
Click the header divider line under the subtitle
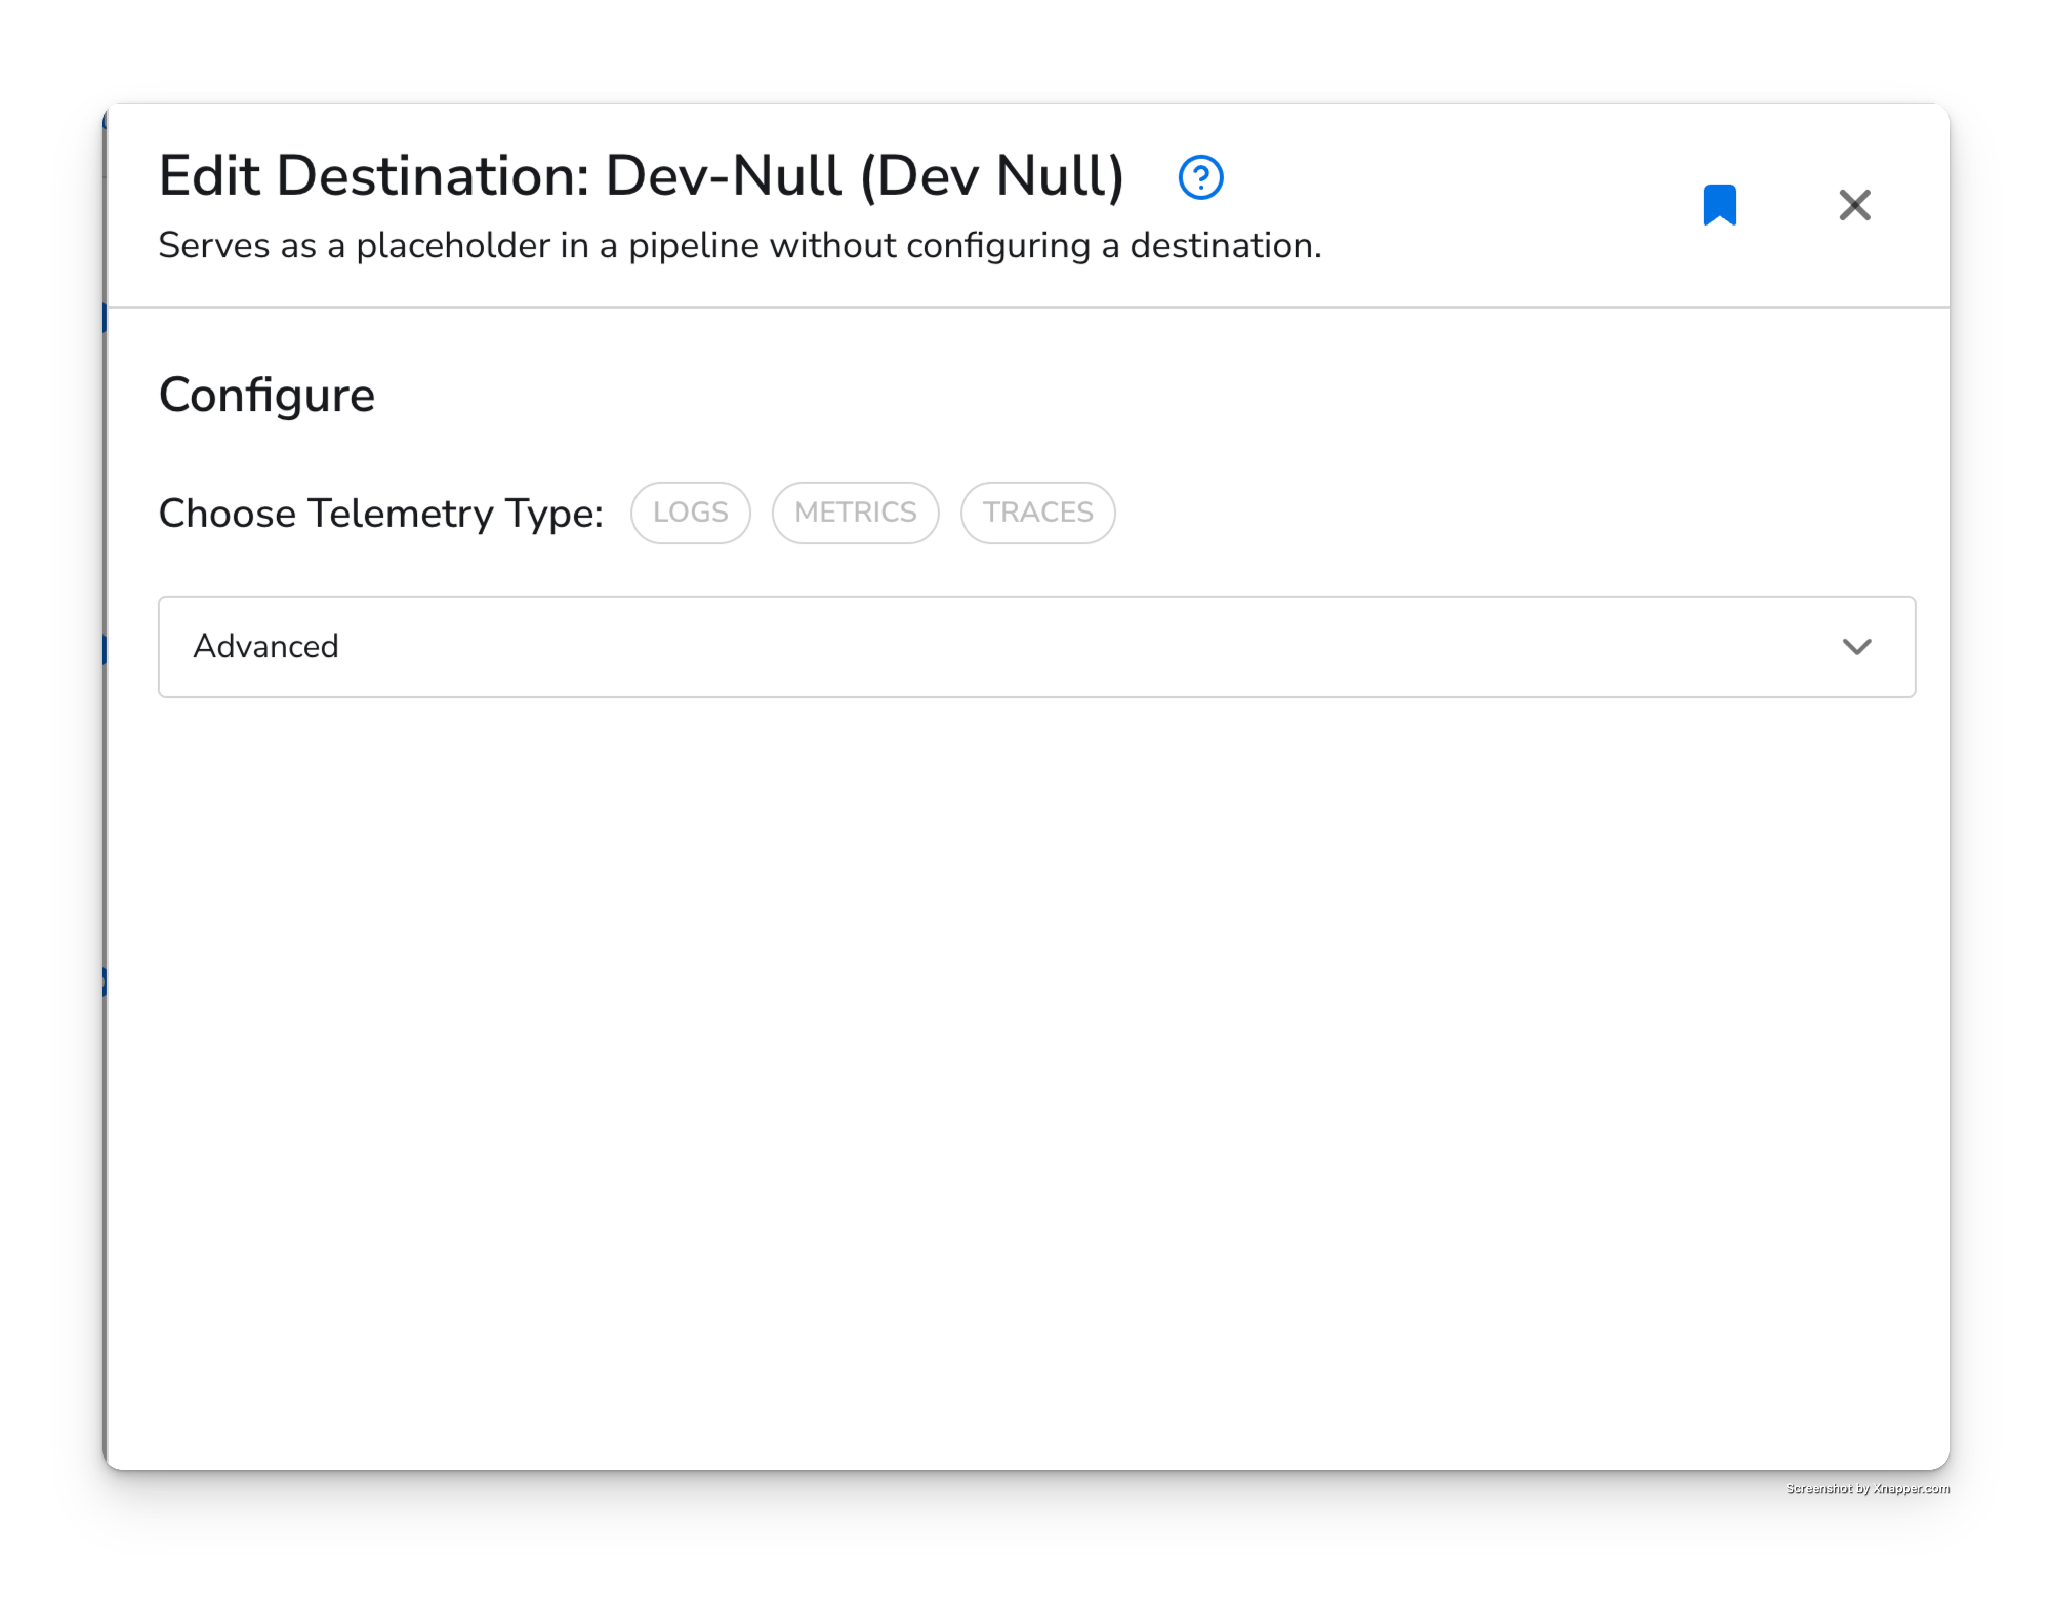[1027, 307]
